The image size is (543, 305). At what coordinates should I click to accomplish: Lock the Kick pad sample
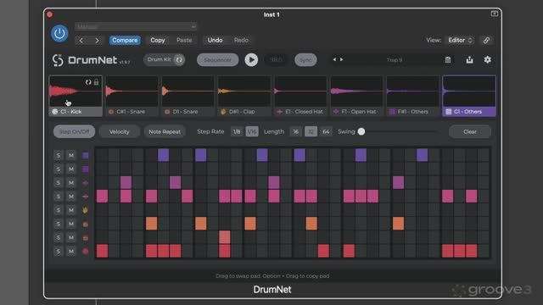click(96, 82)
